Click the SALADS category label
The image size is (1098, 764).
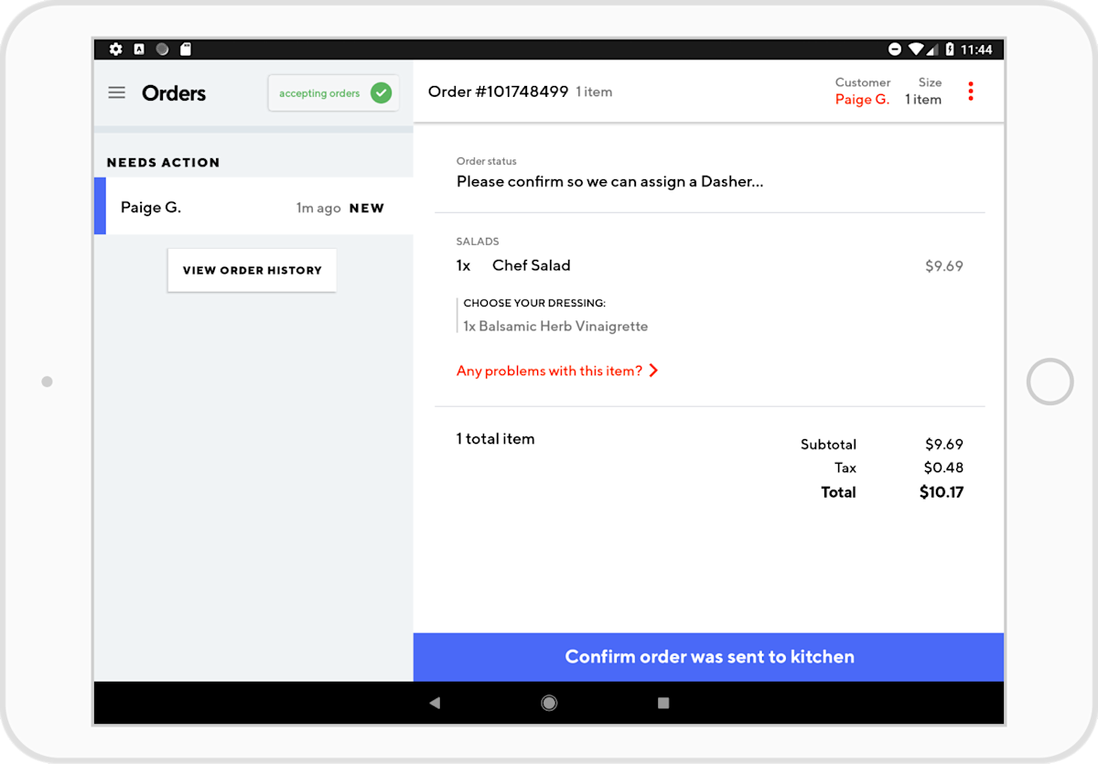coord(478,242)
